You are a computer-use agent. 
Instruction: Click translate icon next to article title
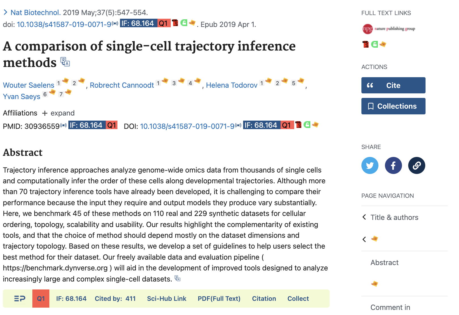(x=65, y=62)
